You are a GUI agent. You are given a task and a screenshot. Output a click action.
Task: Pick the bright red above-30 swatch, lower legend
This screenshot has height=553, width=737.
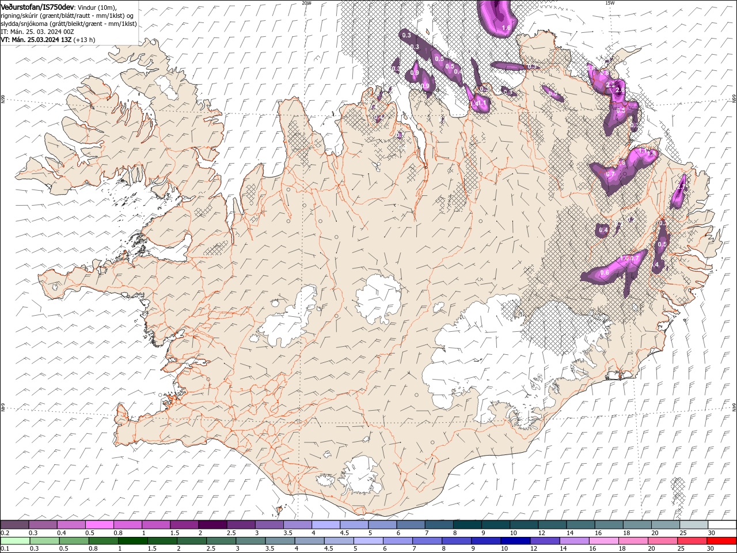point(721,541)
